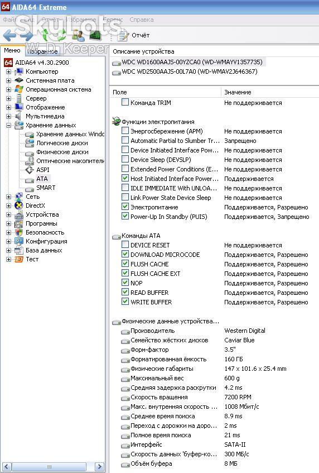Click the Отчёт toolbar button label

click(141, 35)
